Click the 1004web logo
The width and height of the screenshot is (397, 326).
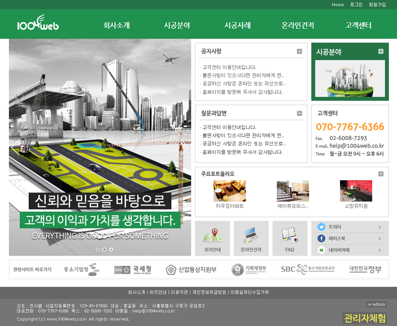38,24
